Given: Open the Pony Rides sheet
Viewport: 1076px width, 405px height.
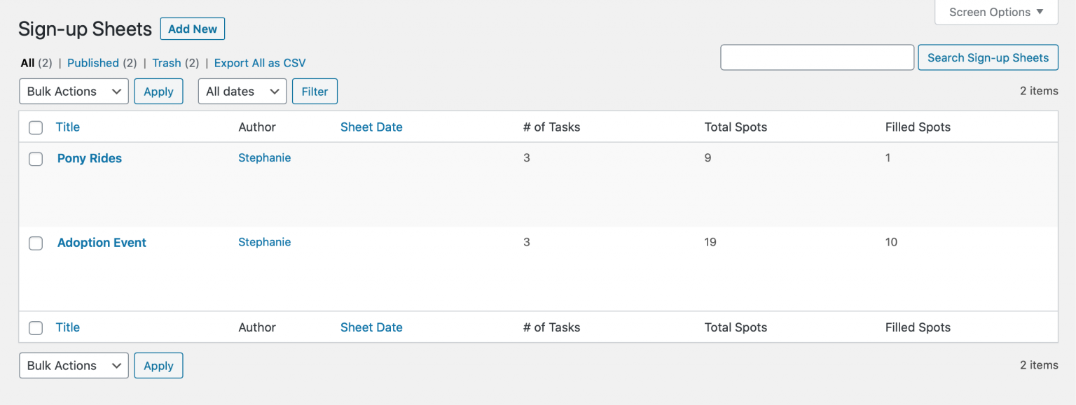Looking at the screenshot, I should (x=90, y=158).
